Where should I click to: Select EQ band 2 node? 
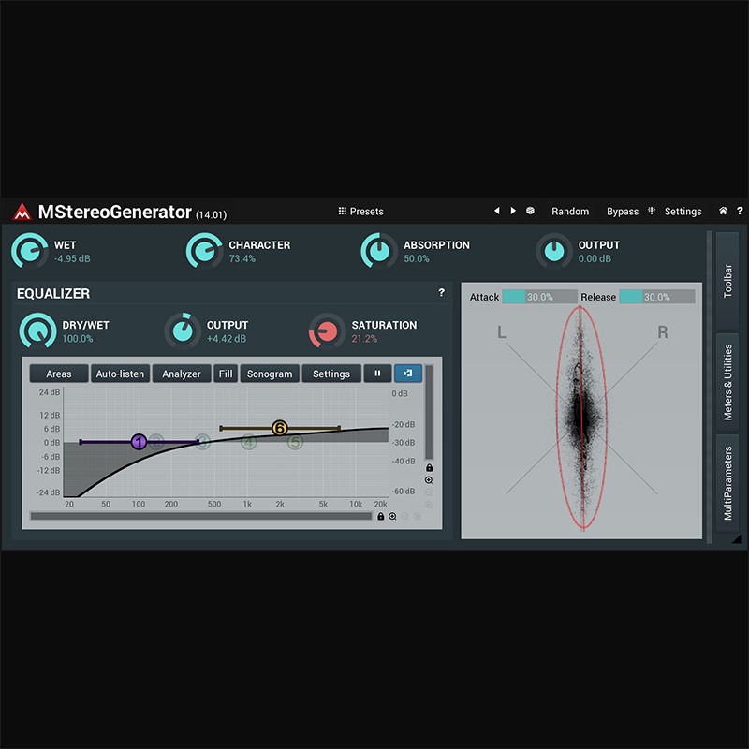click(x=156, y=442)
